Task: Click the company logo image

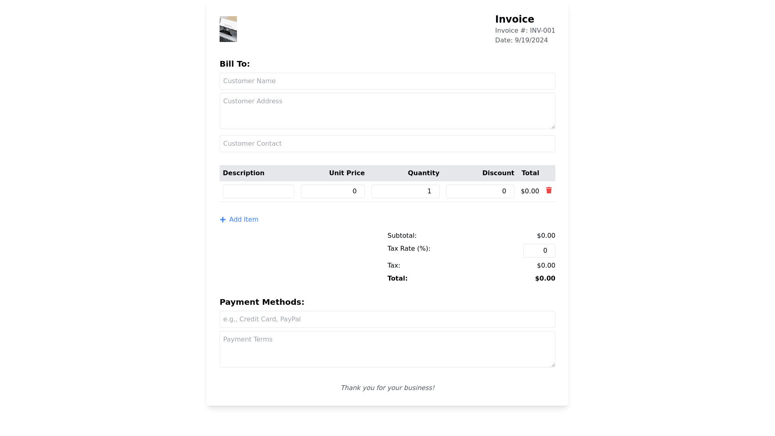Action: point(228,29)
